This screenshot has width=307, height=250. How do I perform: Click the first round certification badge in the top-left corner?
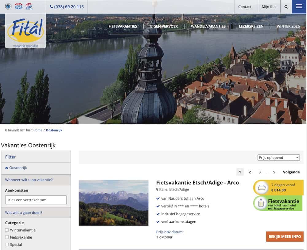click(8, 6)
